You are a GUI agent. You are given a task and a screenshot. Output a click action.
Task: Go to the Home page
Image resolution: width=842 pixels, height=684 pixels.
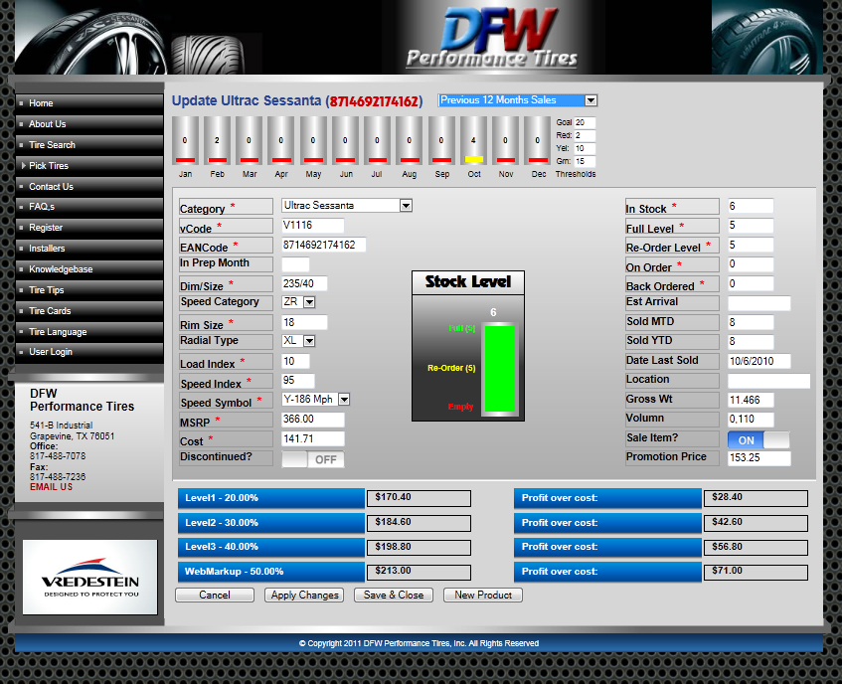pos(89,103)
